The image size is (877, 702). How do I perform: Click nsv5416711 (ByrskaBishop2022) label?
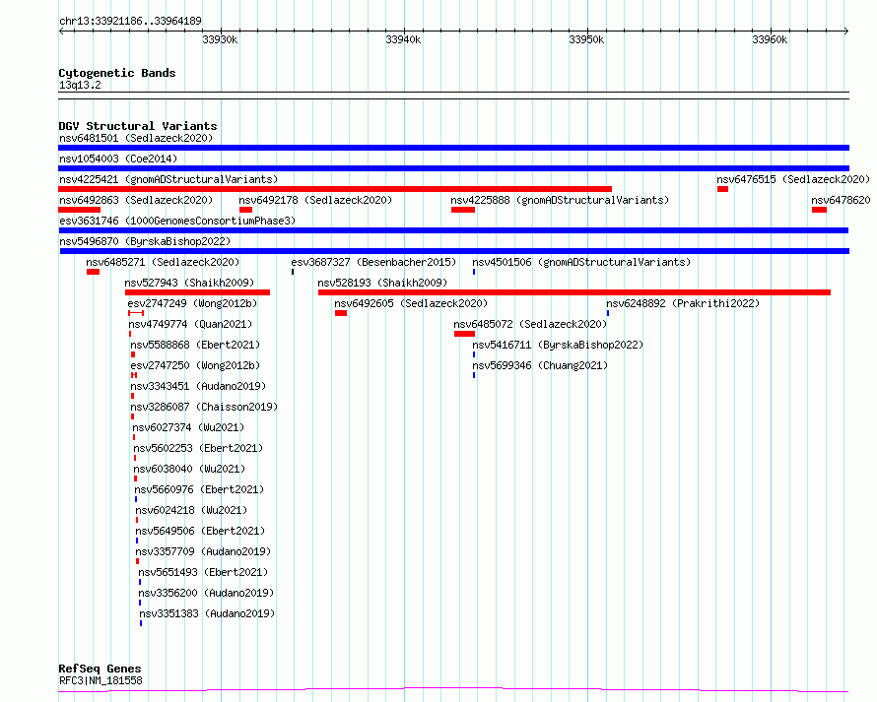click(x=558, y=345)
